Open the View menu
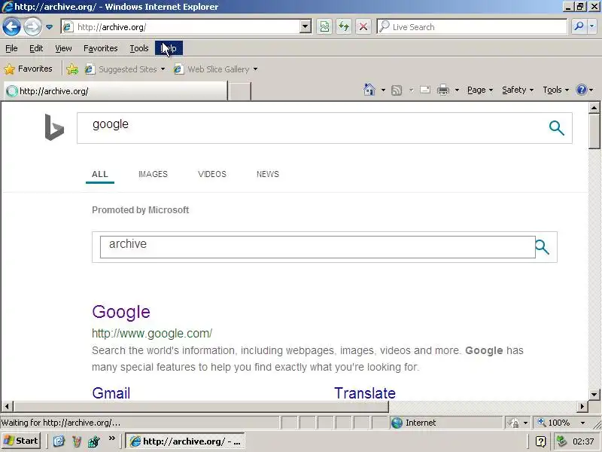 click(x=63, y=48)
